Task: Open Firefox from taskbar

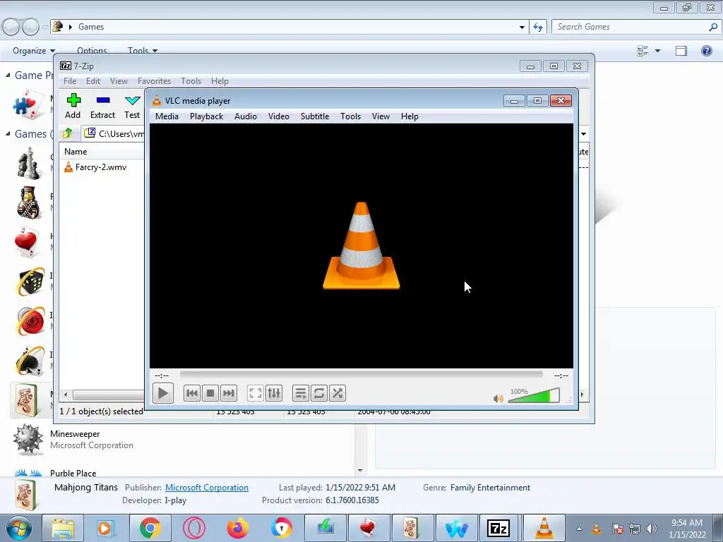Action: [x=237, y=528]
